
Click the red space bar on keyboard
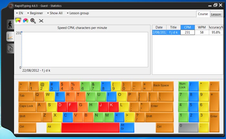pyautogui.click(x=90, y=127)
